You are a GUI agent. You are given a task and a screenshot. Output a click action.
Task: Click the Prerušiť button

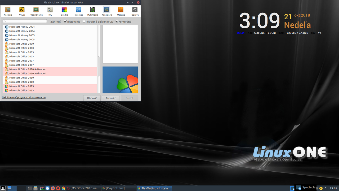(111, 98)
